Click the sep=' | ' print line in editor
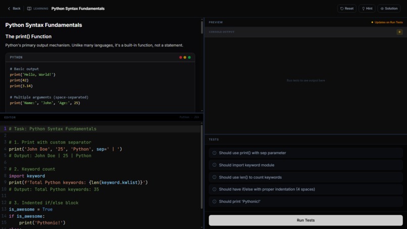This screenshot has width=407, height=229. (66, 149)
